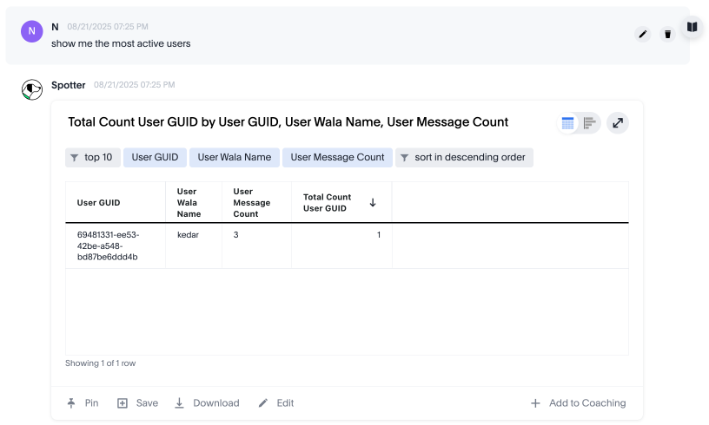Open the book icon in top right

(x=692, y=27)
